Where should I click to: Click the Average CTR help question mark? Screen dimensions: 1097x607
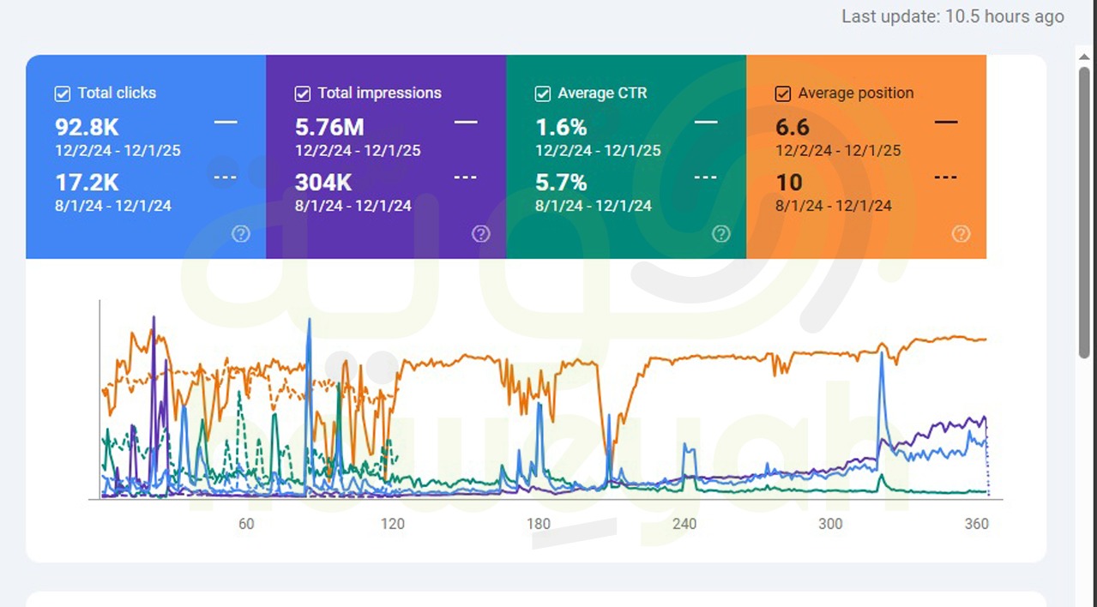[721, 234]
